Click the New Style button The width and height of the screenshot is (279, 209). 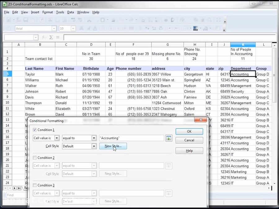pyautogui.click(x=113, y=146)
